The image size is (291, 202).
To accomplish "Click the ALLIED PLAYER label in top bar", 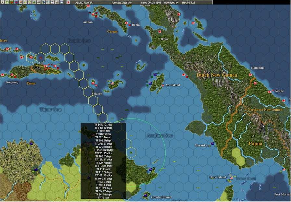I will point(84,3).
